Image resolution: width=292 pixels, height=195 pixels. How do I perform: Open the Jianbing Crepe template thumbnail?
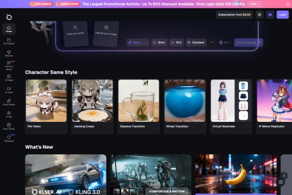pos(92,101)
